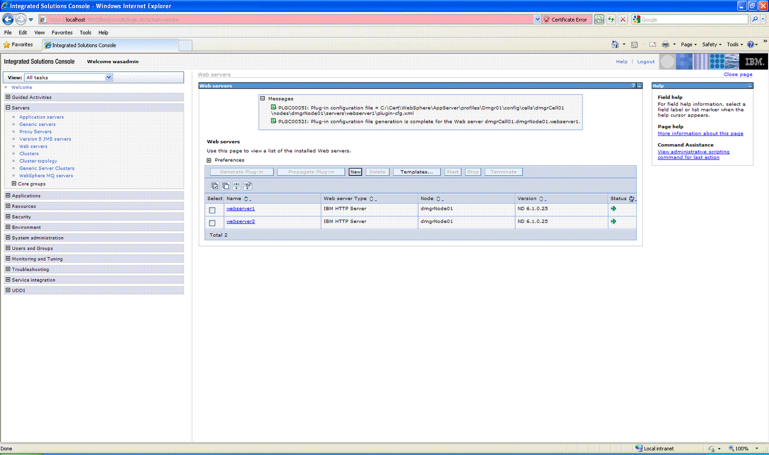Open the Tools menu in menu bar
769x455 pixels.
86,33
